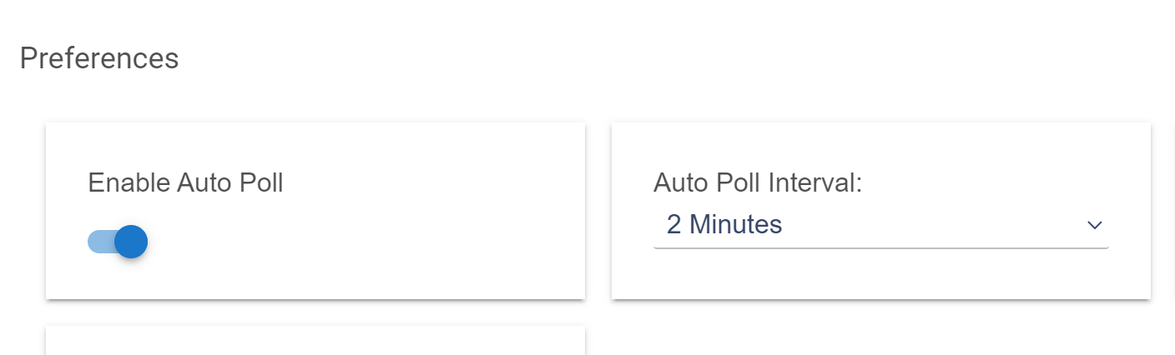The width and height of the screenshot is (1175, 355).
Task: Click the "Enable Auto Poll" label text
Action: coord(185,182)
